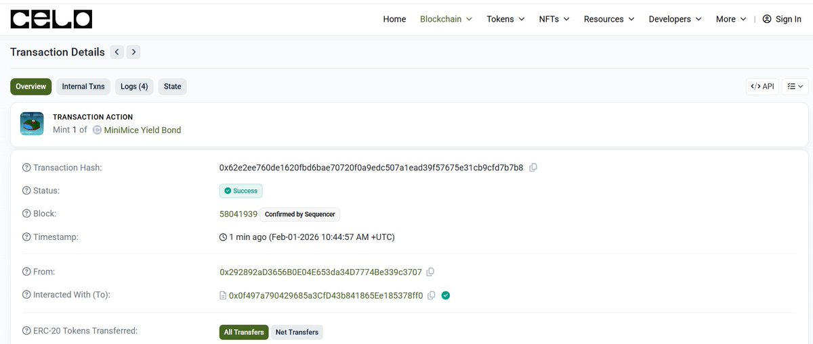Image resolution: width=813 pixels, height=344 pixels.
Task: Click the Interacted With help icon
Action: [26, 295]
